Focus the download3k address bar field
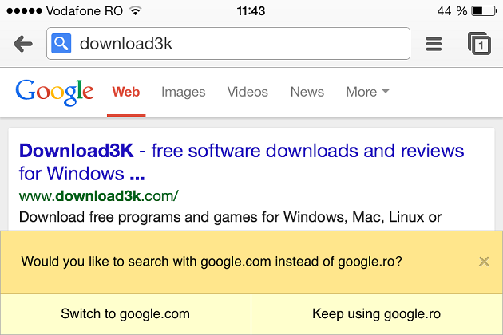 pyautogui.click(x=240, y=44)
